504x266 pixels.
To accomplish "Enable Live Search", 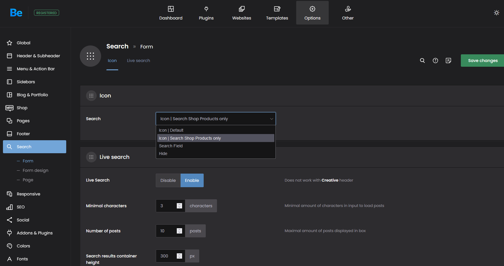I will click(x=192, y=180).
